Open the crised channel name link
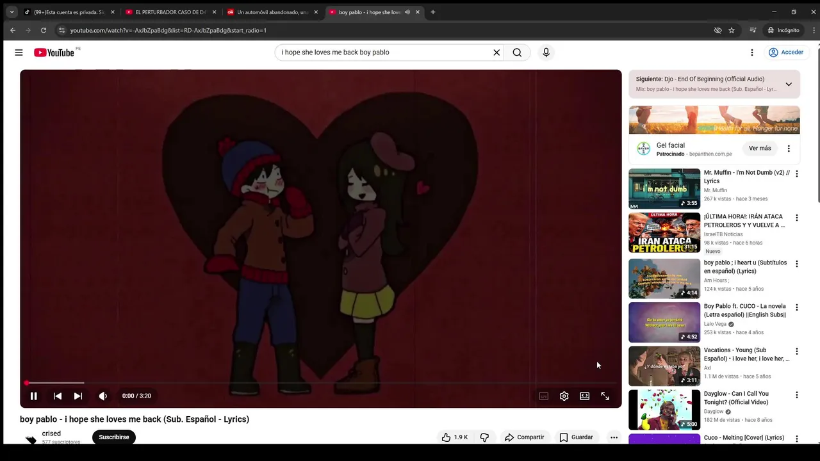820x461 pixels. 51,433
